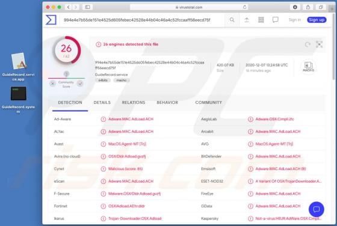Click the Avira OSX/Dldr.Adload result
The height and width of the screenshot is (226, 337).
(x=127, y=156)
